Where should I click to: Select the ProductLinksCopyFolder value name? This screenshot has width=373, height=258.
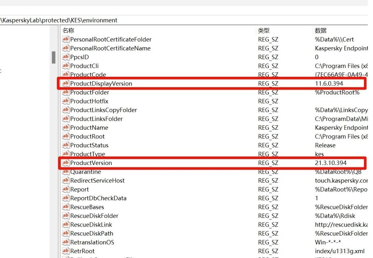(x=103, y=110)
